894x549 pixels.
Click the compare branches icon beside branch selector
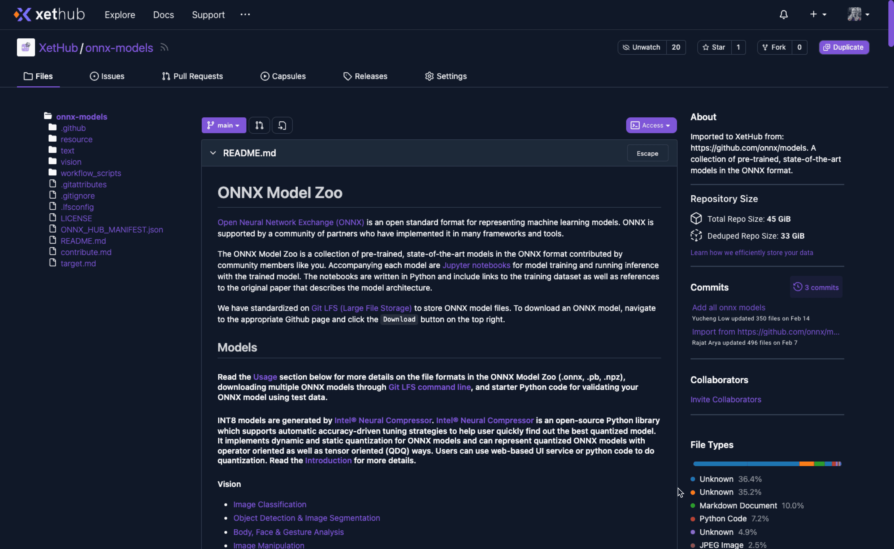click(259, 125)
